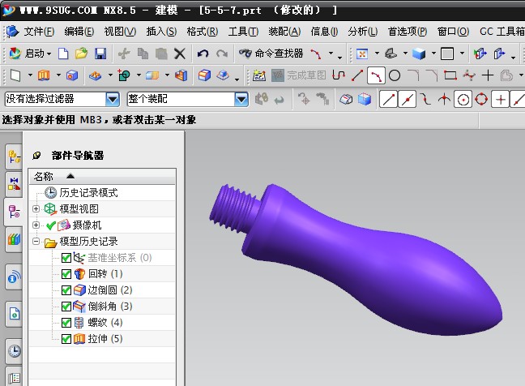Open the Reuse Library books tab
The width and height of the screenshot is (525, 386).
click(x=14, y=239)
